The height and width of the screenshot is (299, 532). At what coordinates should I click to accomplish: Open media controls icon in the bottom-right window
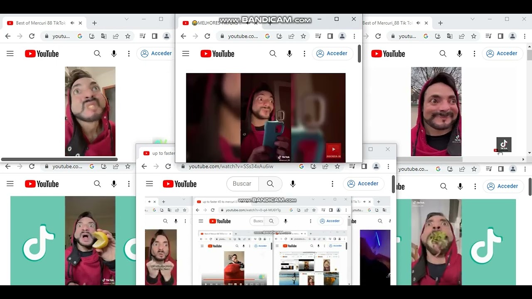[489, 169]
